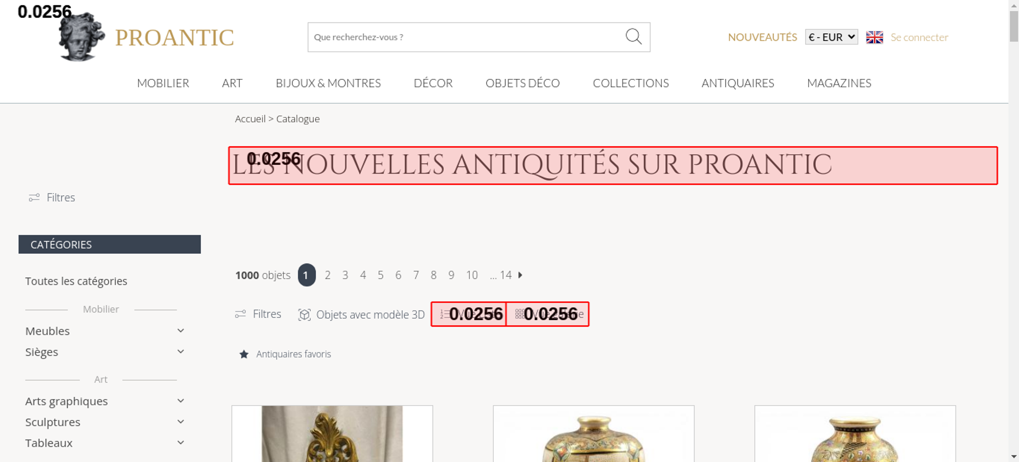Open the EUR currency dropdown
Screen dimensions: 1019x462
pos(832,37)
